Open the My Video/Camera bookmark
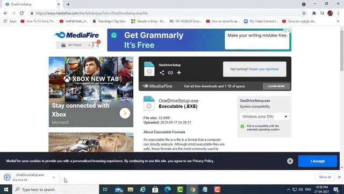 pyautogui.click(x=261, y=22)
